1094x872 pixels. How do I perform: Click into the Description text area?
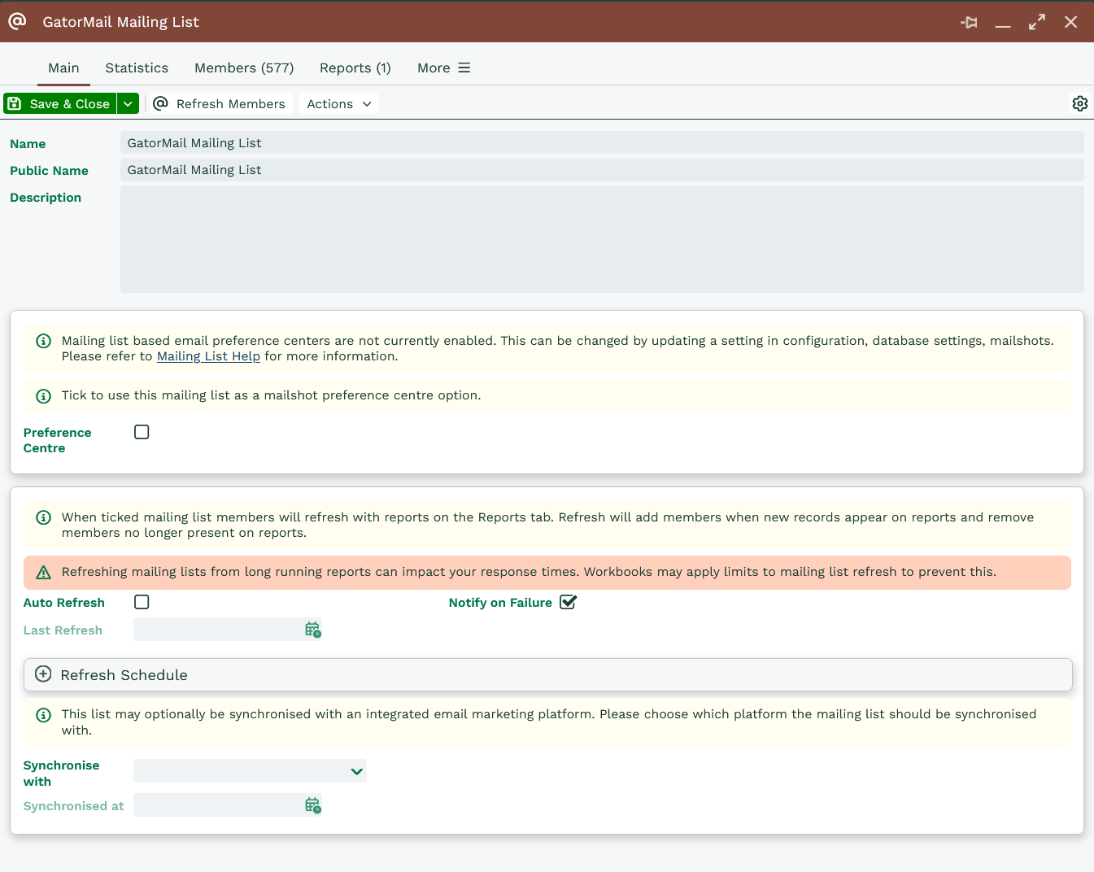[x=602, y=239]
